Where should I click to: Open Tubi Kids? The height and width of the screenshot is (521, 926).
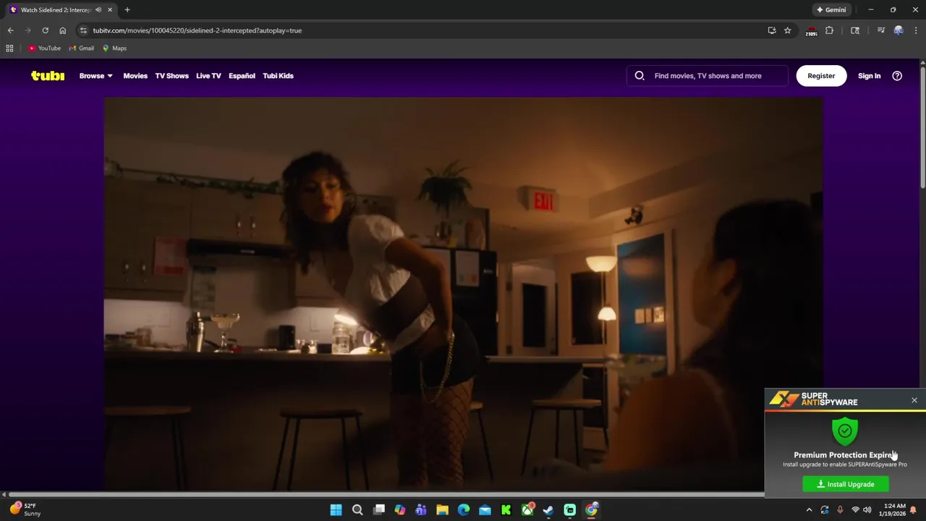coord(278,75)
